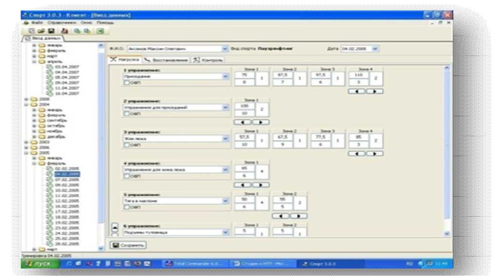Switch to Total Commander in taskbar
This screenshot has width=503, height=276.
click(x=196, y=263)
